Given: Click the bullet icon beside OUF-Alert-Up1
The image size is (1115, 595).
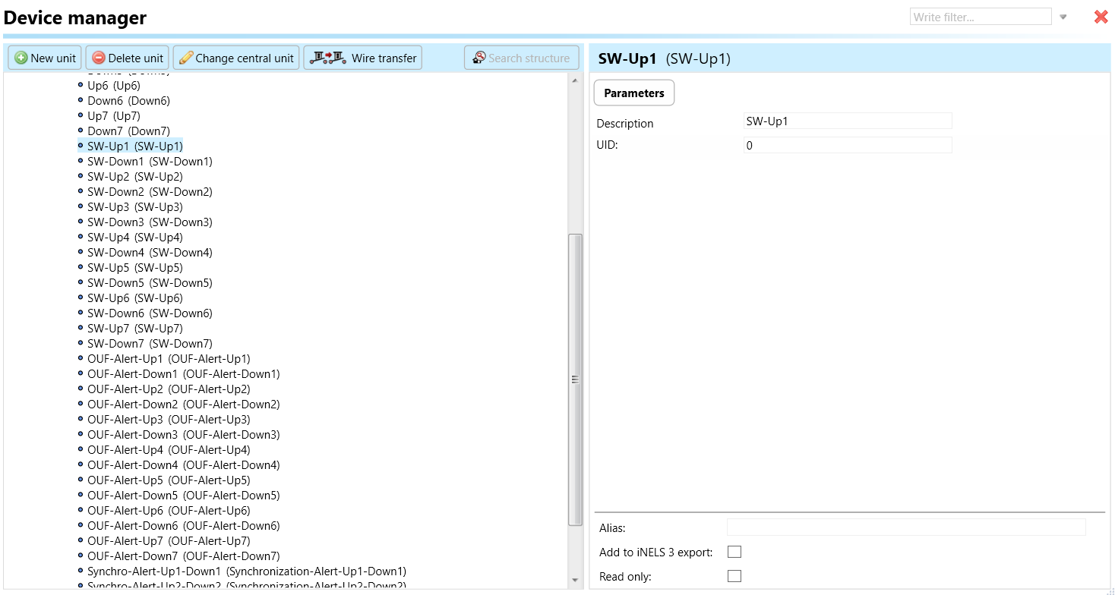Looking at the screenshot, I should [x=81, y=358].
